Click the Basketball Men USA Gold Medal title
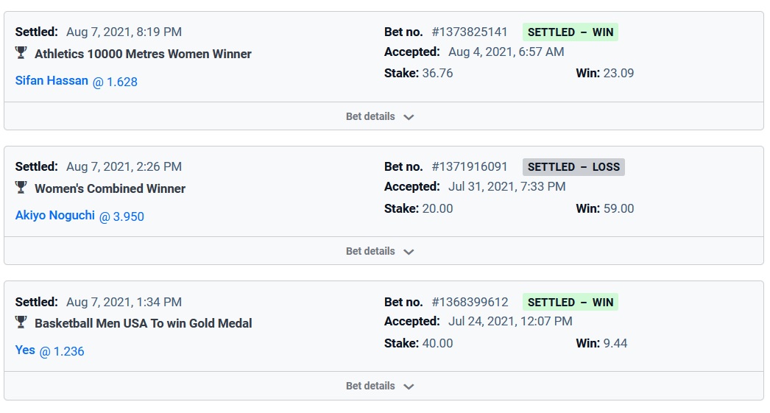Image resolution: width=770 pixels, height=413 pixels. click(143, 323)
